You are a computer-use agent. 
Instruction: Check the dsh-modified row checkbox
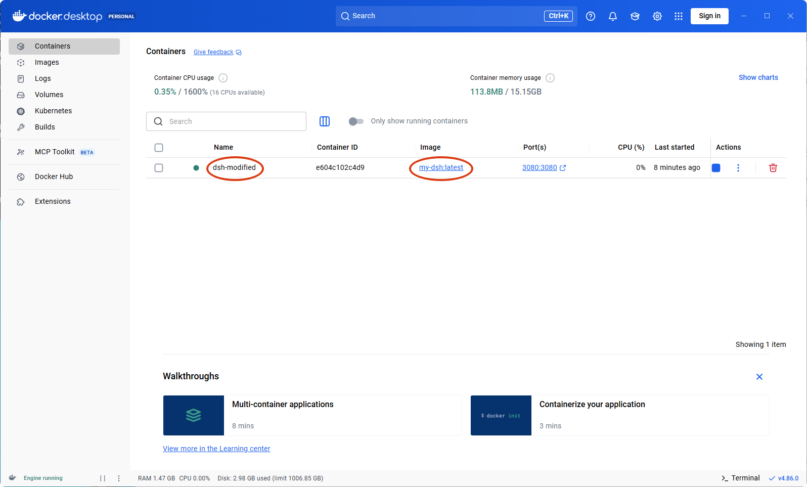pyautogui.click(x=159, y=168)
